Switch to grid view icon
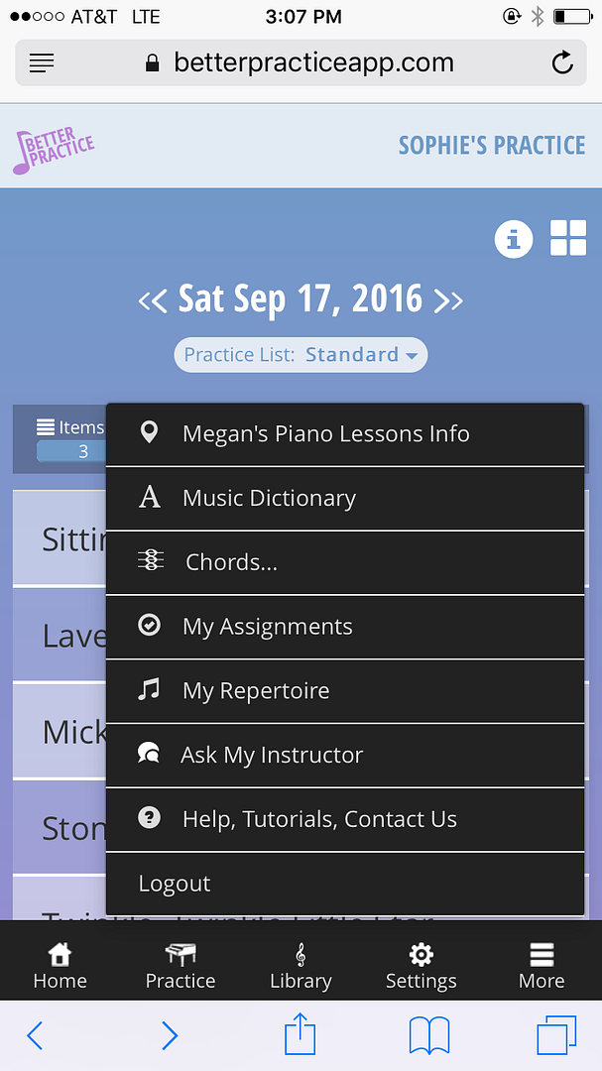Screen dimensions: 602x1071 pyautogui.click(x=568, y=238)
